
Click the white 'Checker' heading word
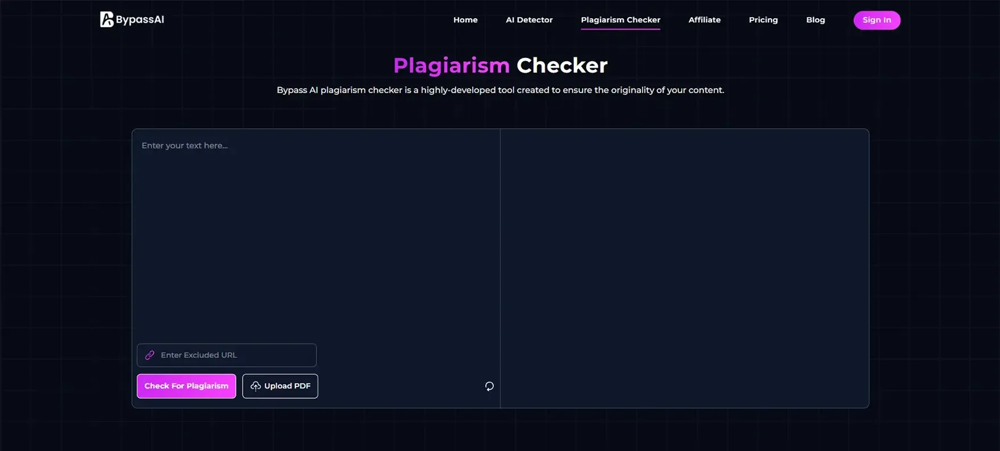[x=561, y=65]
